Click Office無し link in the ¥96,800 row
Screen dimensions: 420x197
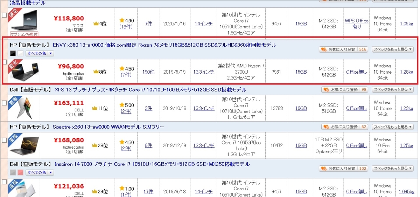click(357, 72)
